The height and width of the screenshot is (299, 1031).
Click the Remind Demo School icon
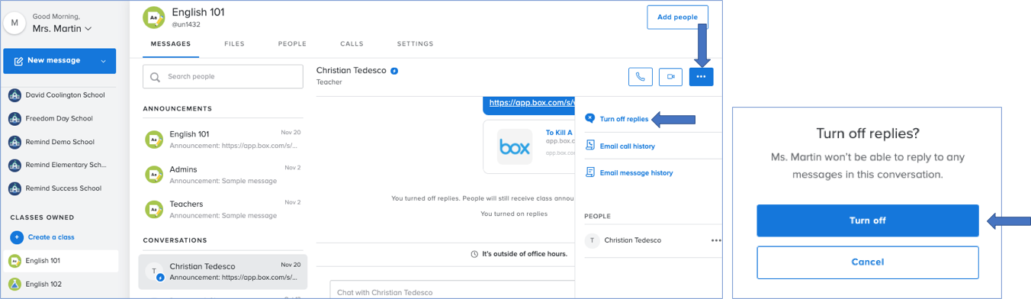pyautogui.click(x=14, y=142)
